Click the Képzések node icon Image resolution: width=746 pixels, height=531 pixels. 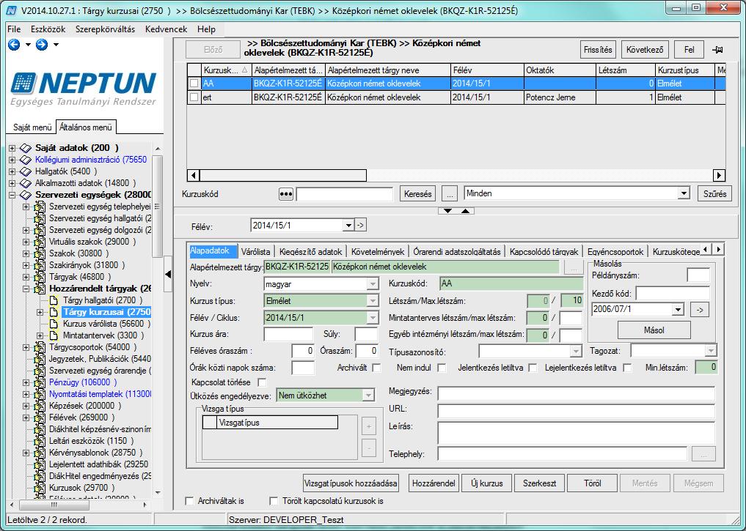[x=40, y=406]
